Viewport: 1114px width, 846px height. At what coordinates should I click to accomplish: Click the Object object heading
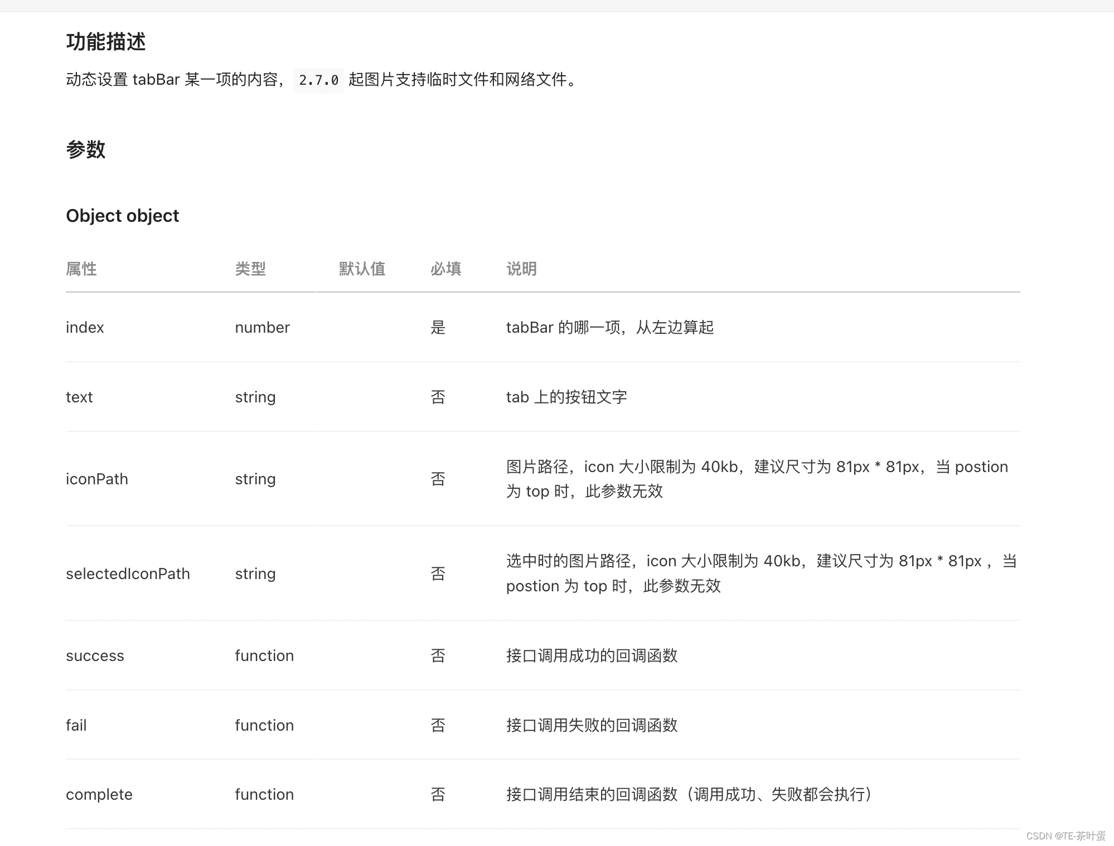pos(122,216)
